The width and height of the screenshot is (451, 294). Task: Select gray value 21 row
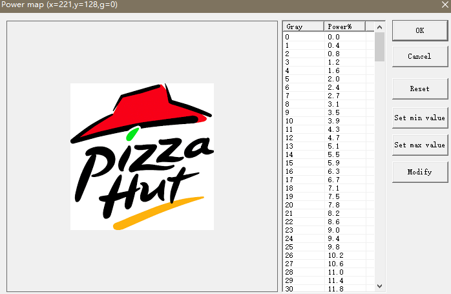tap(329, 213)
